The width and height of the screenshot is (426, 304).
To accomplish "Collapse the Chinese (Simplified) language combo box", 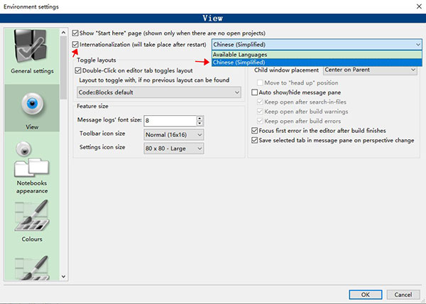I will [x=317, y=45].
